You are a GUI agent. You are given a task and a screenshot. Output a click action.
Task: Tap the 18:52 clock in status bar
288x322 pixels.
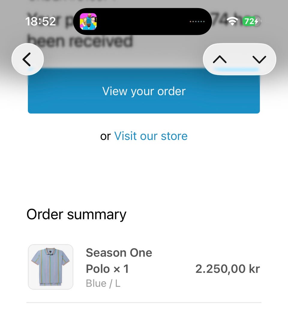click(x=40, y=21)
